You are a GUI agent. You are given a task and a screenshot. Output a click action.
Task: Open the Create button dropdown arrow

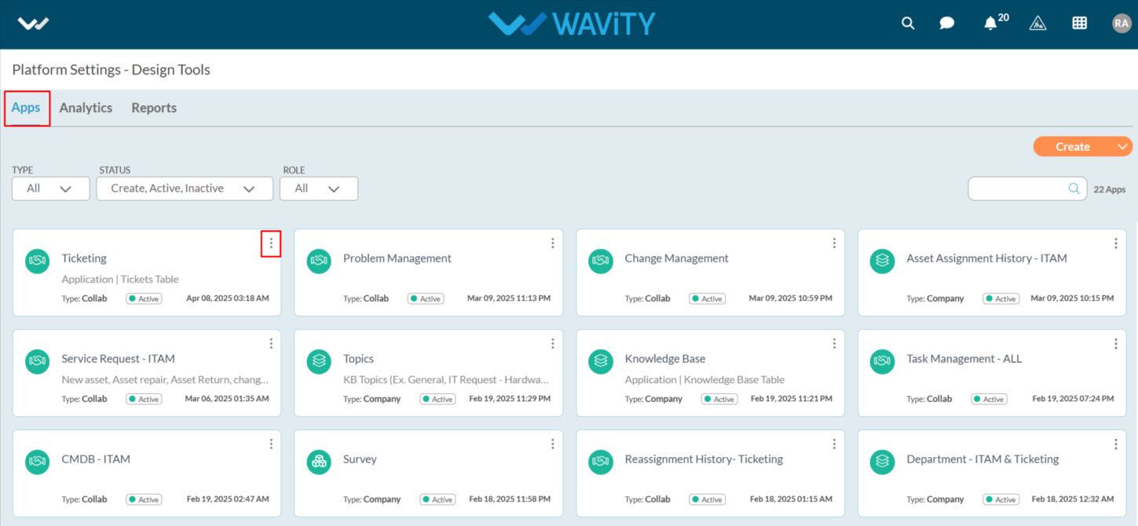[1122, 147]
